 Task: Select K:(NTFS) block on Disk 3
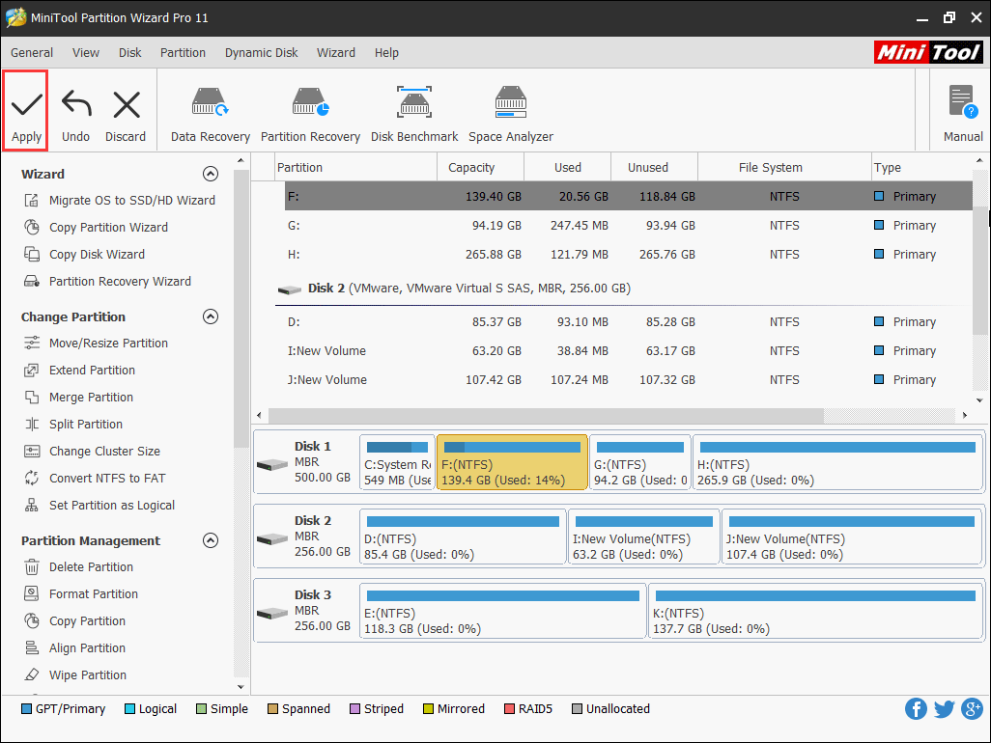pyautogui.click(x=816, y=611)
